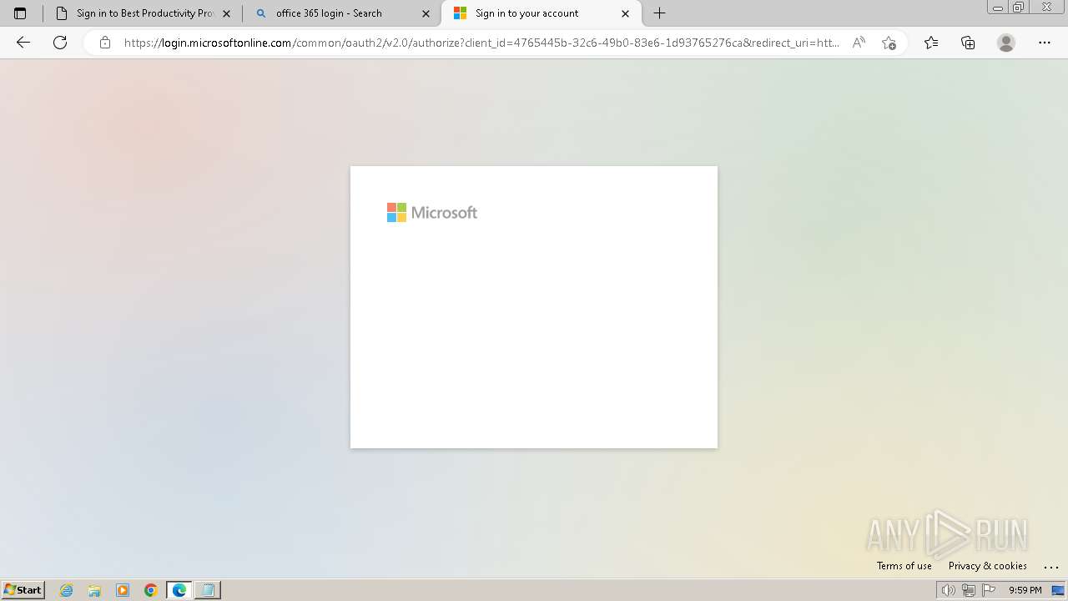1068x601 pixels.
Task: Close the Best Productivity tab
Action: tap(226, 13)
